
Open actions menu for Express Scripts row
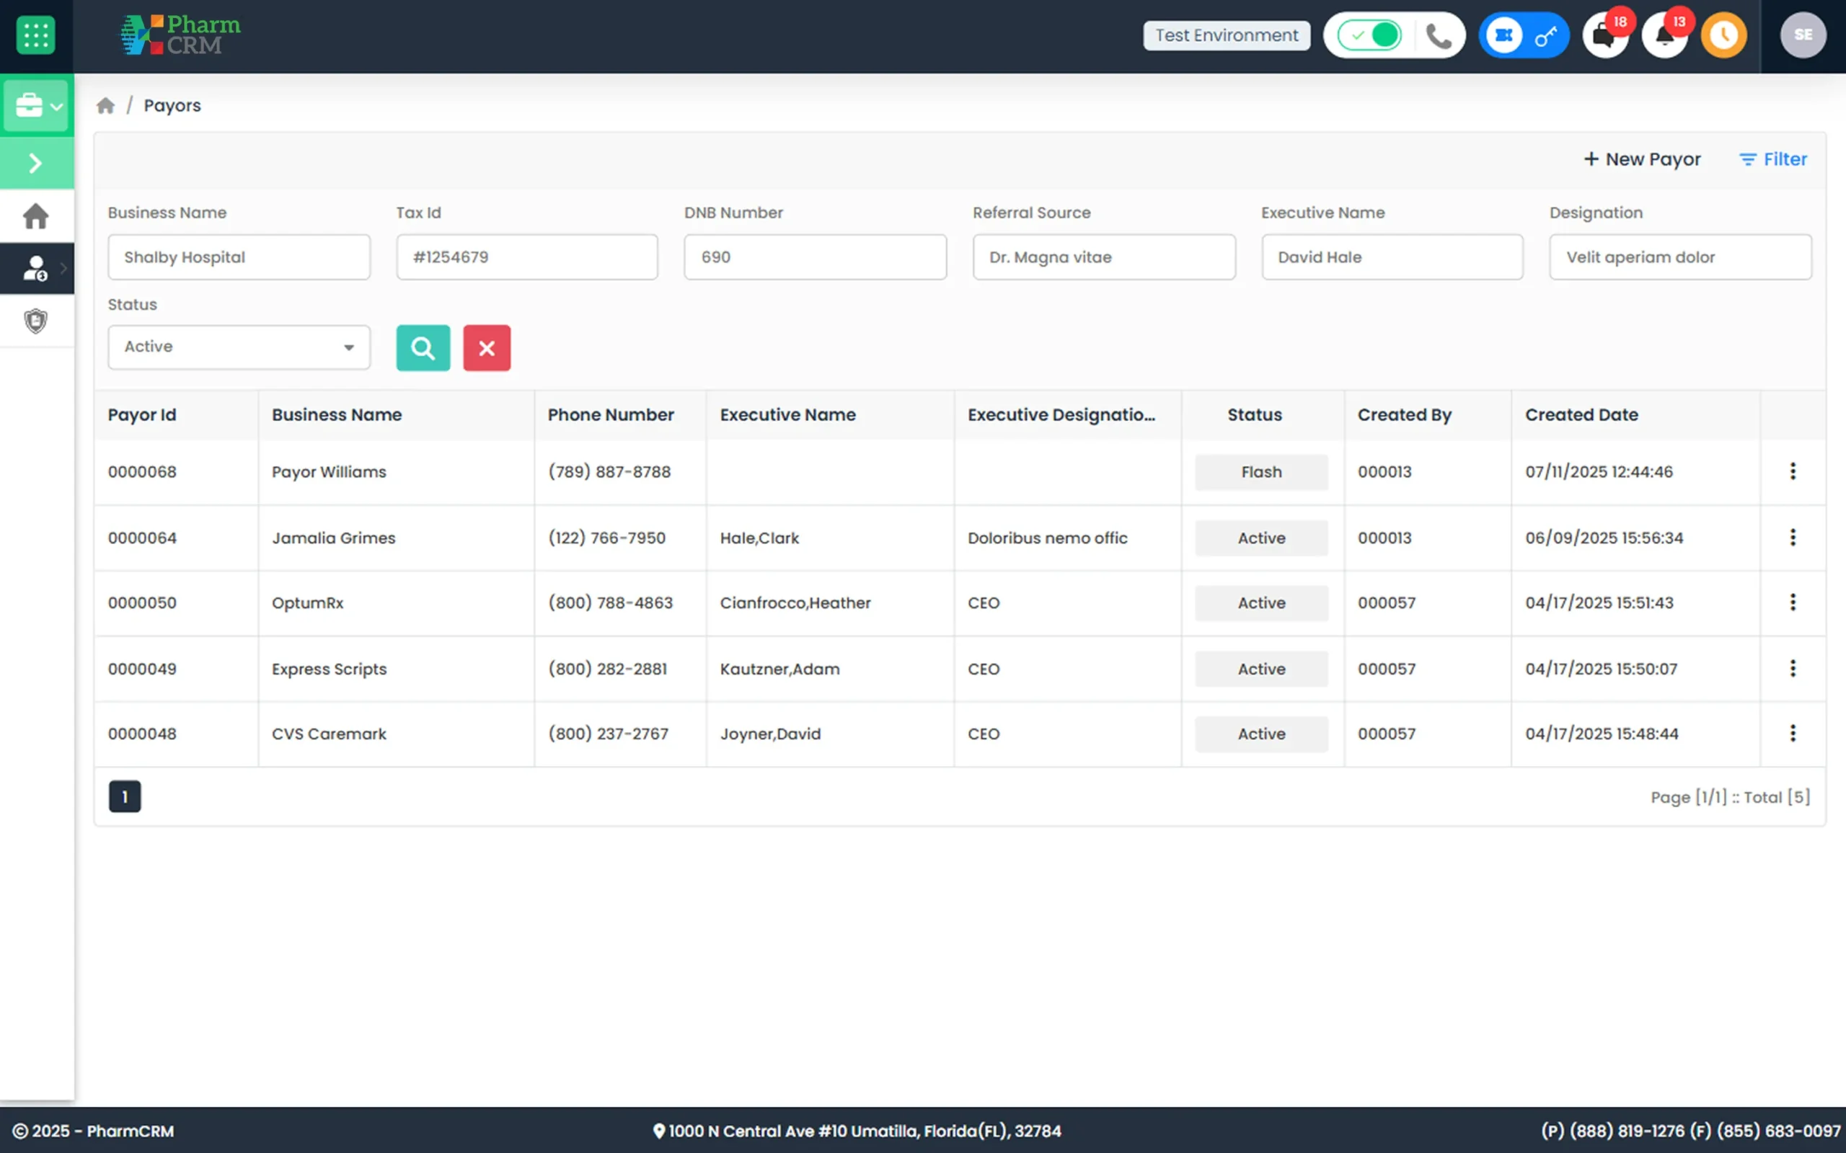pyautogui.click(x=1793, y=669)
